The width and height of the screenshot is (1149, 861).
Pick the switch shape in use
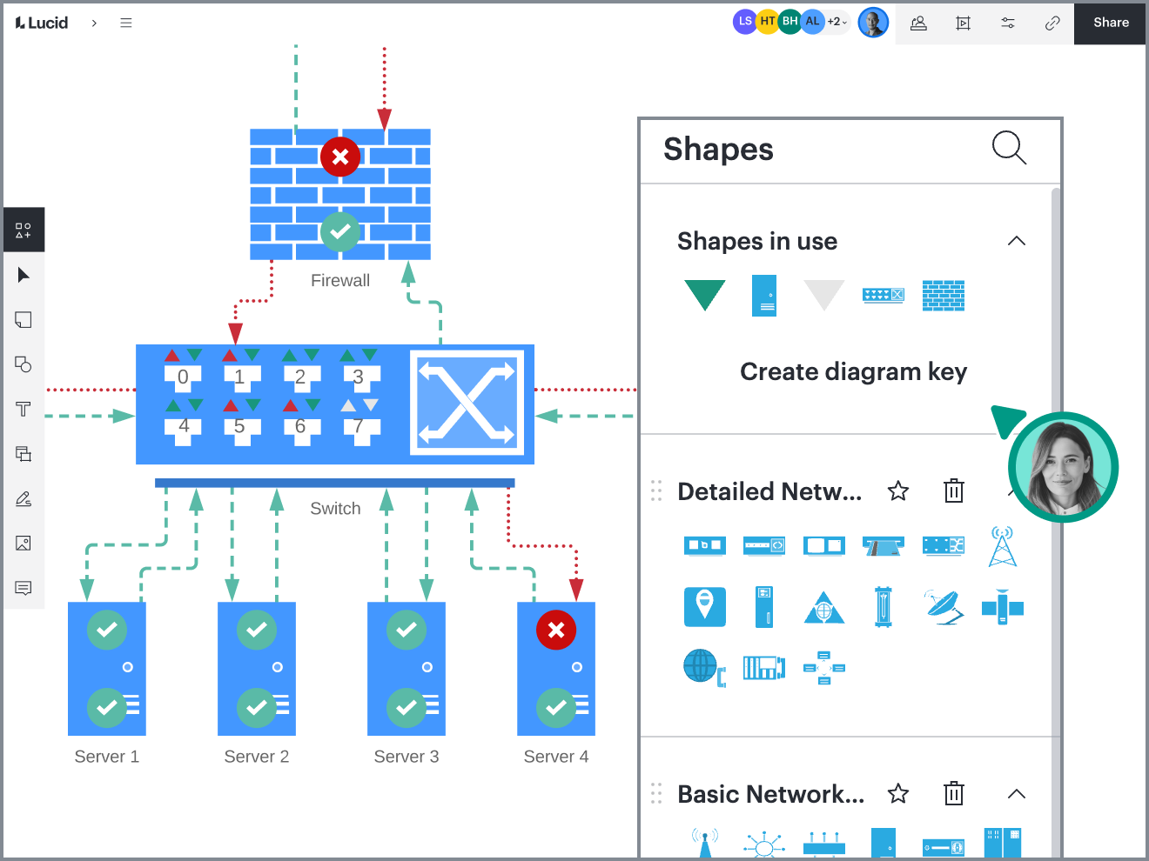tap(884, 295)
